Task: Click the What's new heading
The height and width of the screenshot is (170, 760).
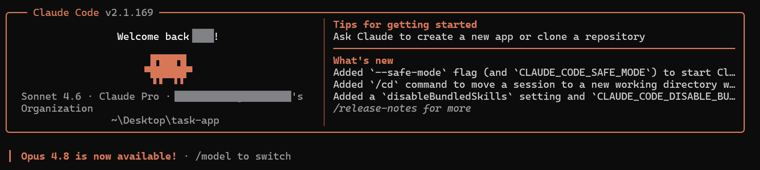Action: coord(363,61)
